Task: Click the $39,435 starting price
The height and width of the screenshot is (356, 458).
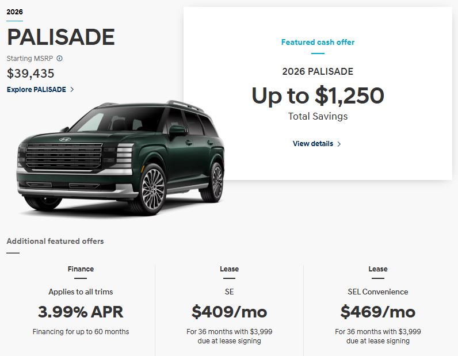Action: click(x=30, y=74)
